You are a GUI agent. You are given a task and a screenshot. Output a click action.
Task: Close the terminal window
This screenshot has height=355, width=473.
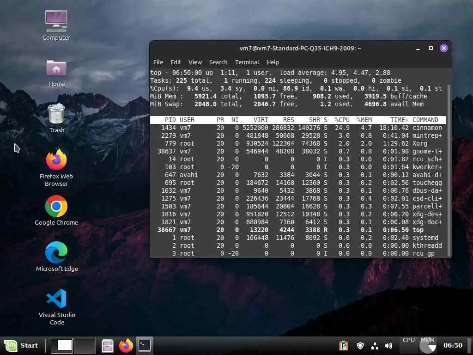[444, 48]
